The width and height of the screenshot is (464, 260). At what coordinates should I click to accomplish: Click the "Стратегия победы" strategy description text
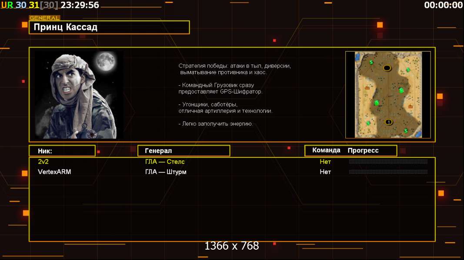[235, 69]
